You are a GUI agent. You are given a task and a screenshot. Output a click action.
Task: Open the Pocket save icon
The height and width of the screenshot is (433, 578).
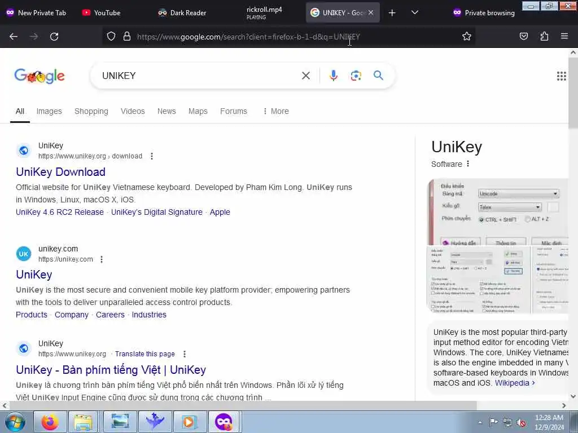(x=523, y=37)
